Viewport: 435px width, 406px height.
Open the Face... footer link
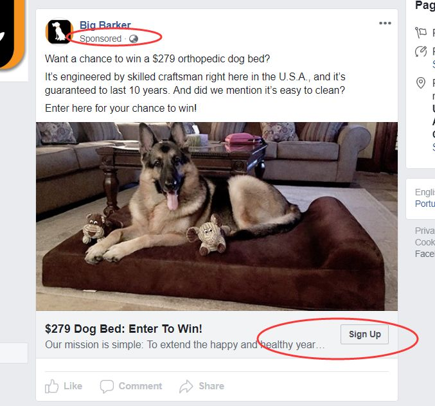[x=425, y=254]
